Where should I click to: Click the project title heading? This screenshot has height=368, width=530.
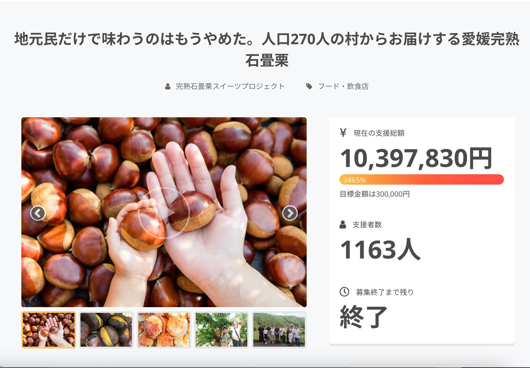click(x=267, y=50)
